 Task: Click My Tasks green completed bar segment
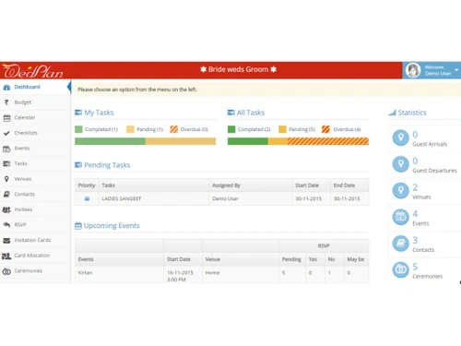point(110,141)
